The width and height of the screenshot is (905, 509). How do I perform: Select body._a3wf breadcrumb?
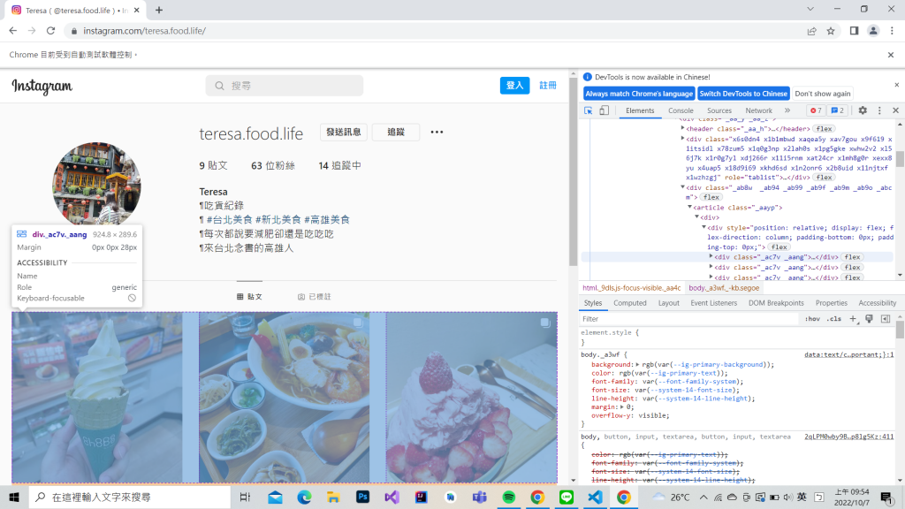click(724, 288)
